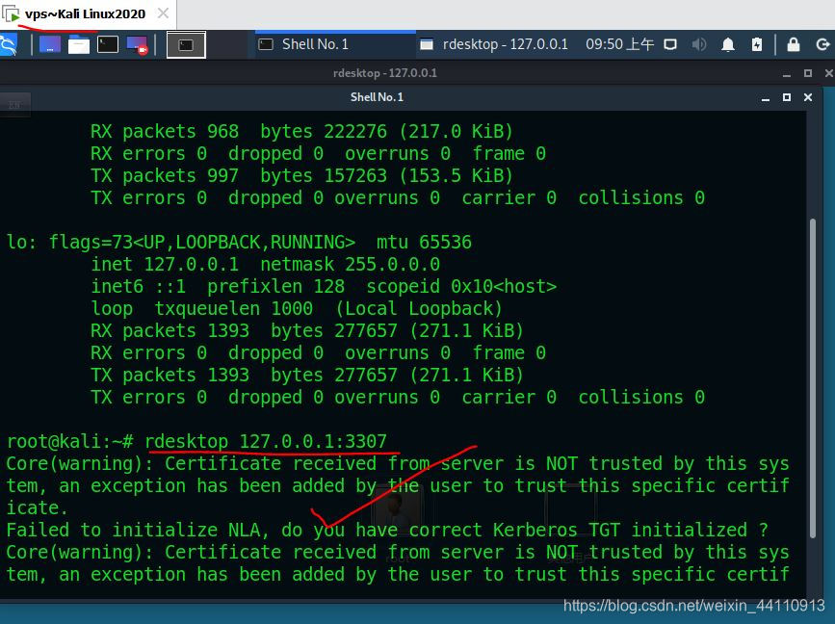
Task: Click the rdesktop 127.0.0.1:3307 command text
Action: tap(266, 441)
